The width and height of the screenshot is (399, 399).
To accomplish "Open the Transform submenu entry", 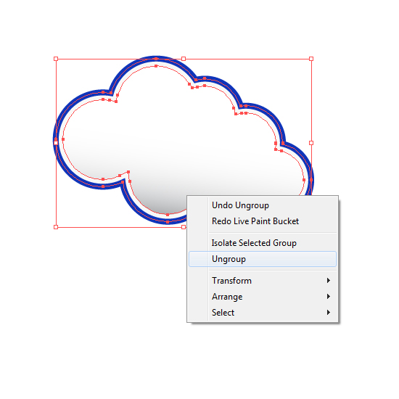I will [x=263, y=281].
